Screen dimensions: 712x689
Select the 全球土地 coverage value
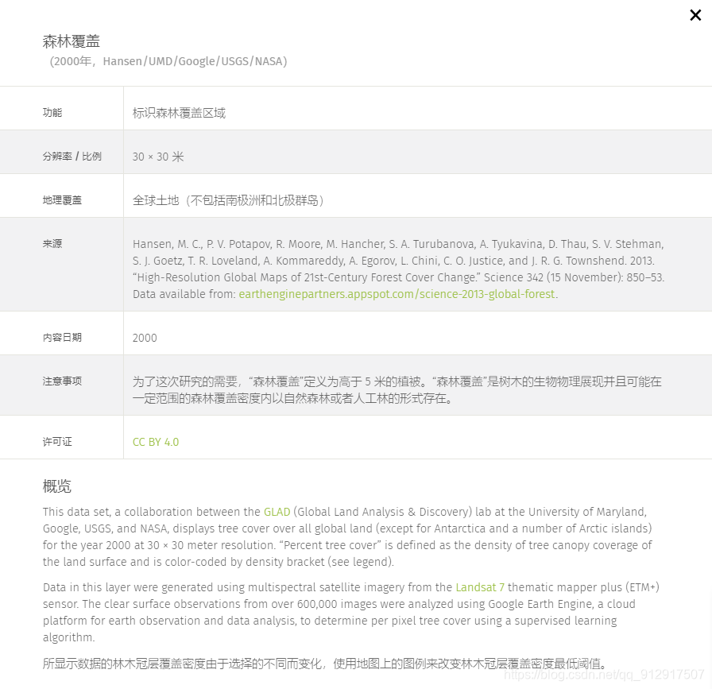[x=228, y=200]
